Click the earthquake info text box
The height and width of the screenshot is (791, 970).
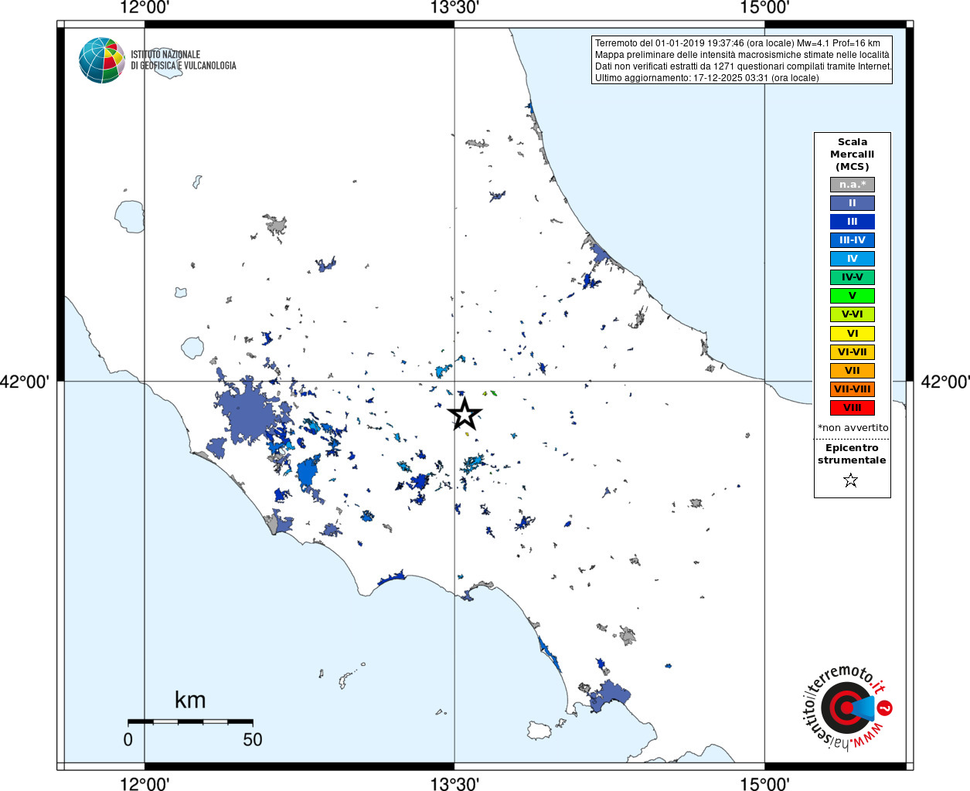[742, 60]
